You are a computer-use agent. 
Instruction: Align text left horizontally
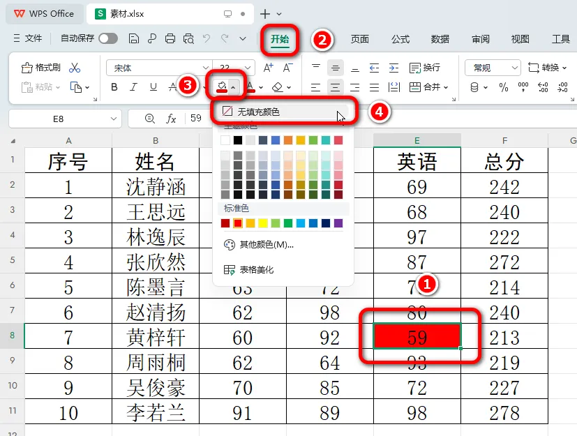tap(316, 87)
